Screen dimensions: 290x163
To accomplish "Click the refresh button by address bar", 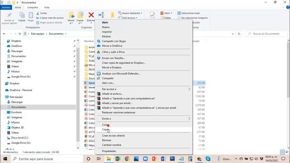I will tap(239, 34).
